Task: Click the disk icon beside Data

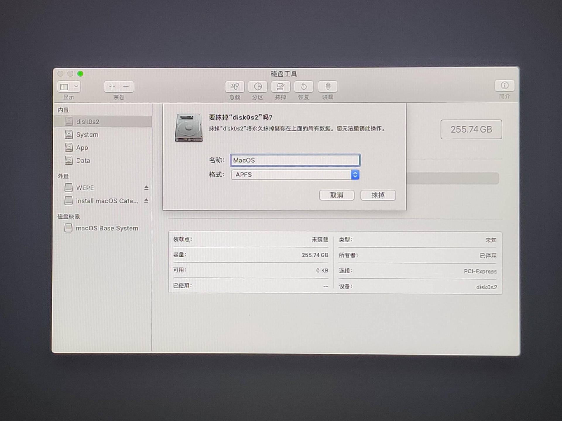Action: tap(68, 160)
